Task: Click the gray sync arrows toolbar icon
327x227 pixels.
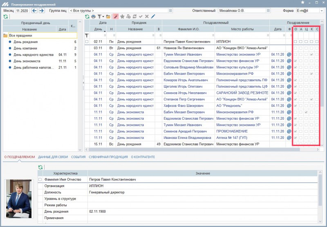Action: click(134, 16)
